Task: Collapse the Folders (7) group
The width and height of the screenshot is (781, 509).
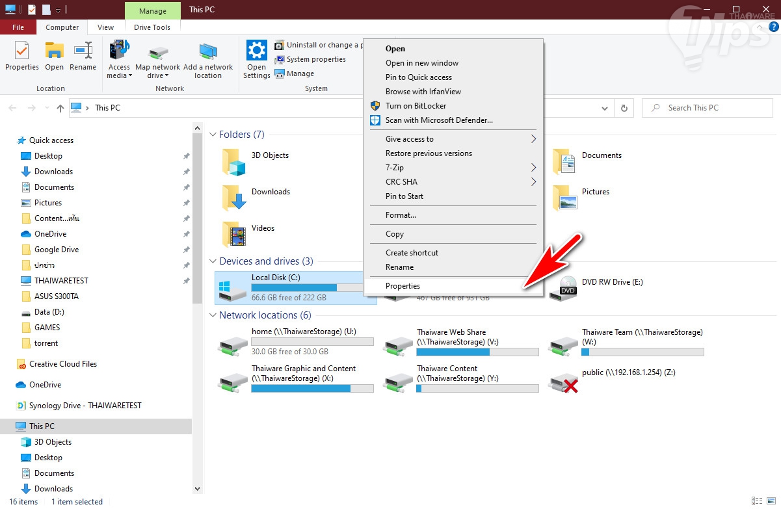Action: click(x=213, y=135)
